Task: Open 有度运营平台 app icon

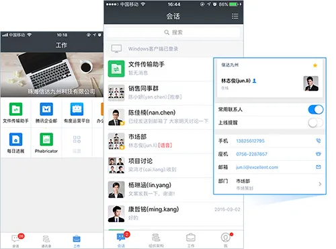Action: click(77, 112)
